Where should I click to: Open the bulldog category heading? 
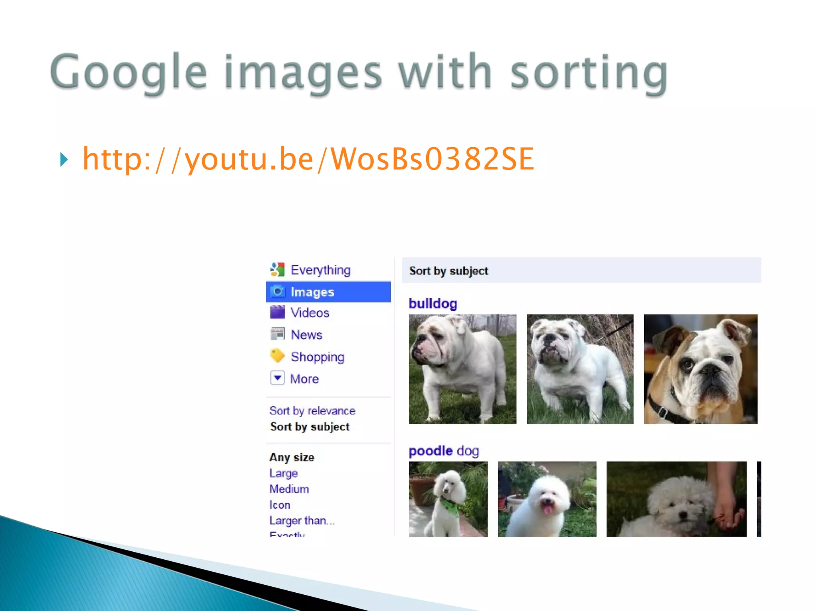(x=433, y=304)
